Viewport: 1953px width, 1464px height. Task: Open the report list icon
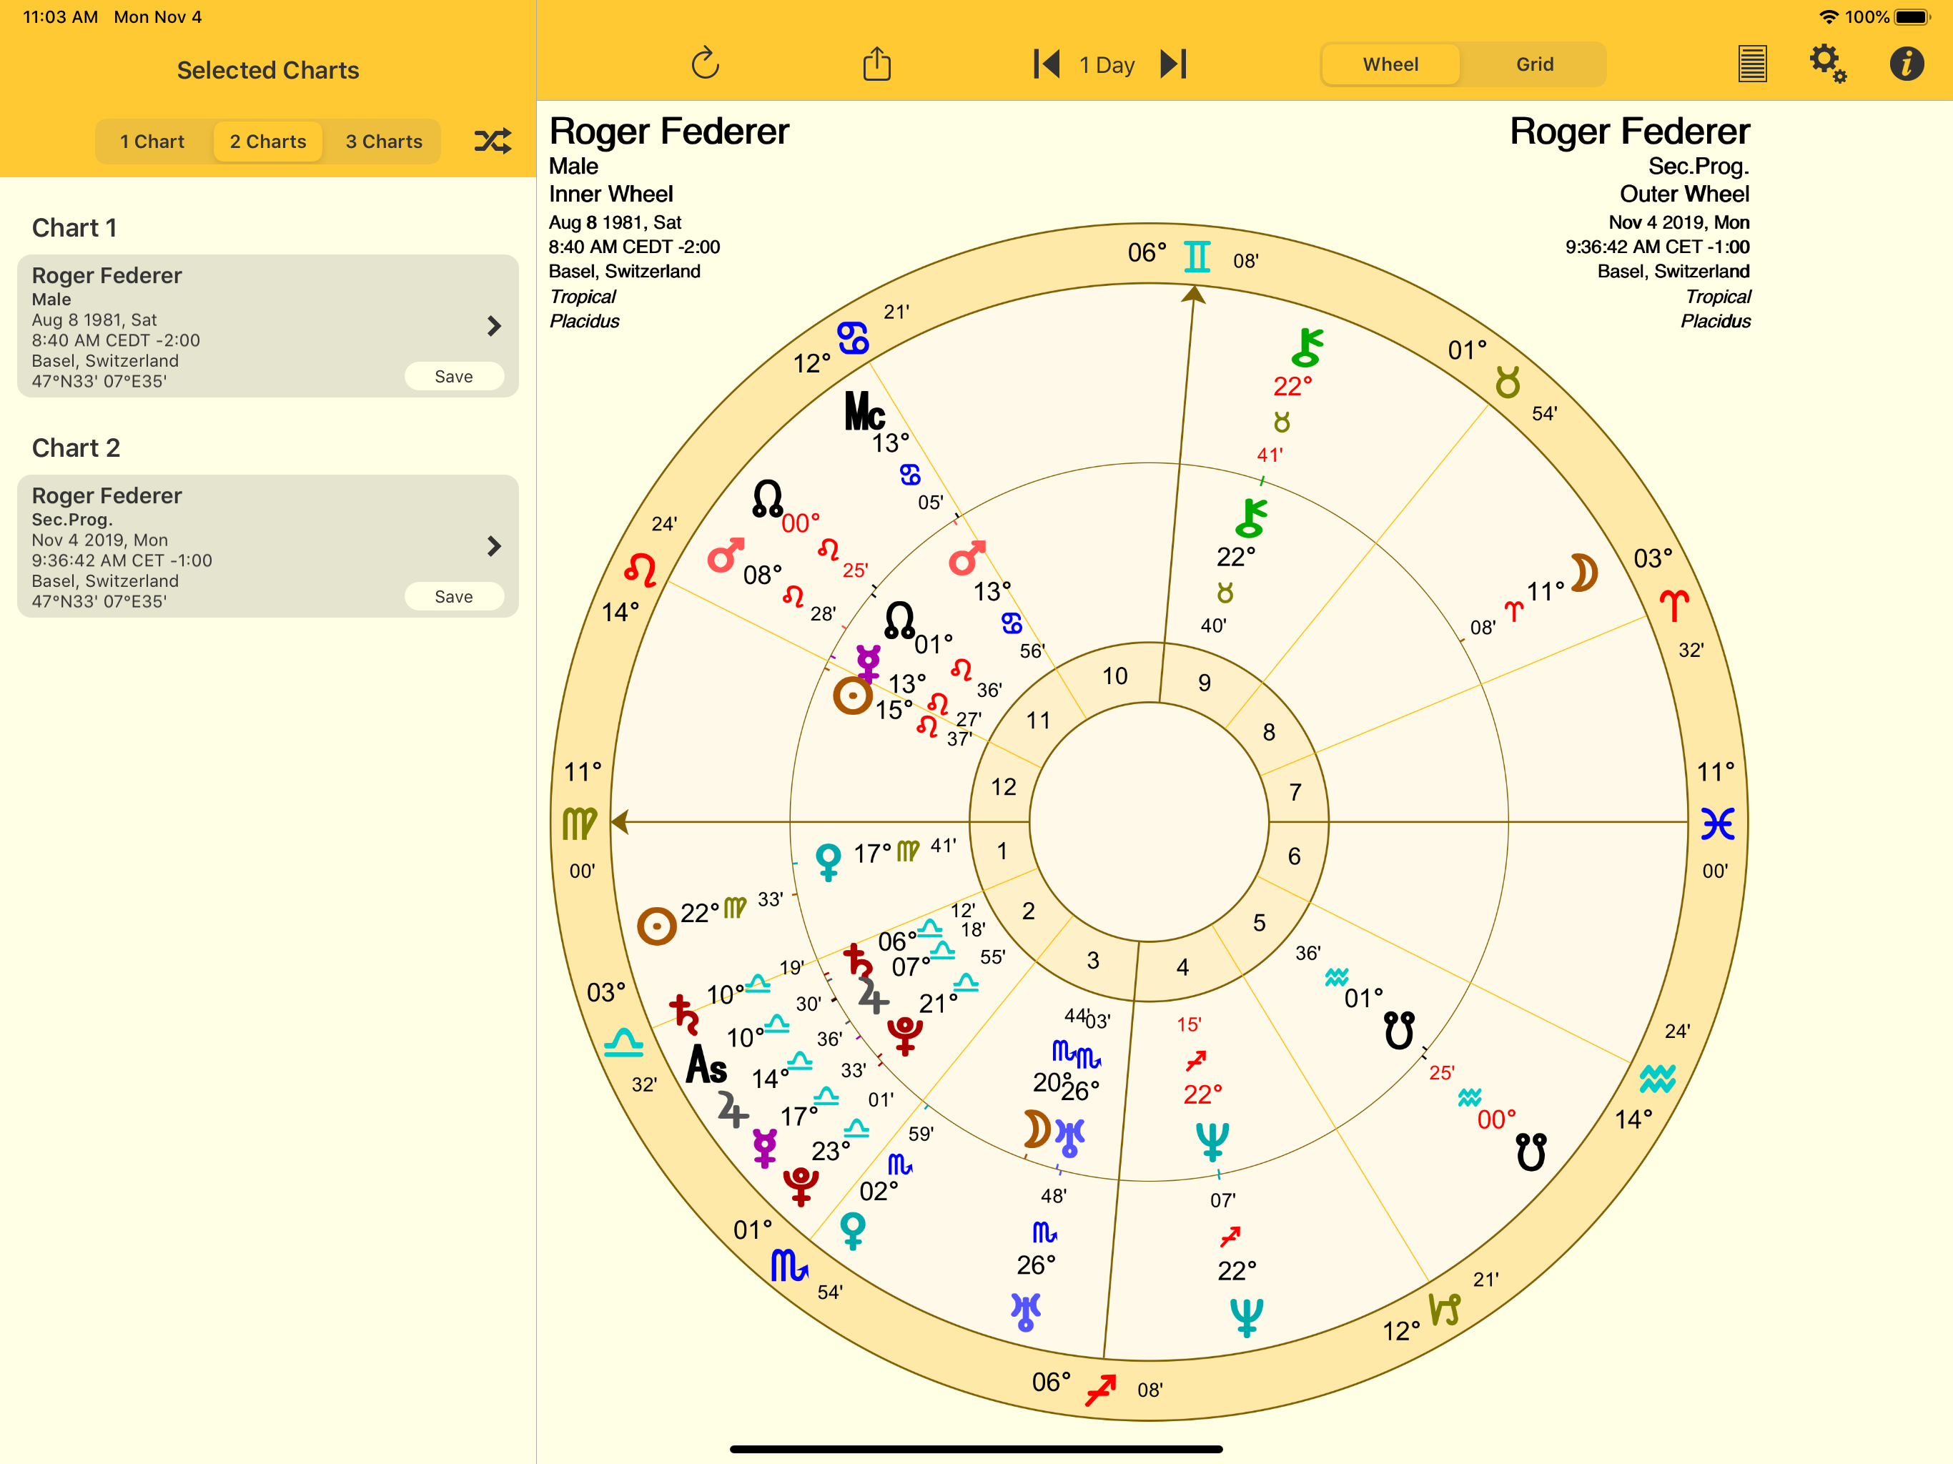(1751, 64)
